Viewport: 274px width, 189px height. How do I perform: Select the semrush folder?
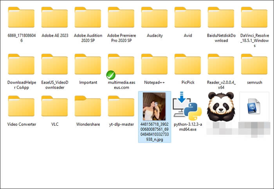click(x=254, y=65)
